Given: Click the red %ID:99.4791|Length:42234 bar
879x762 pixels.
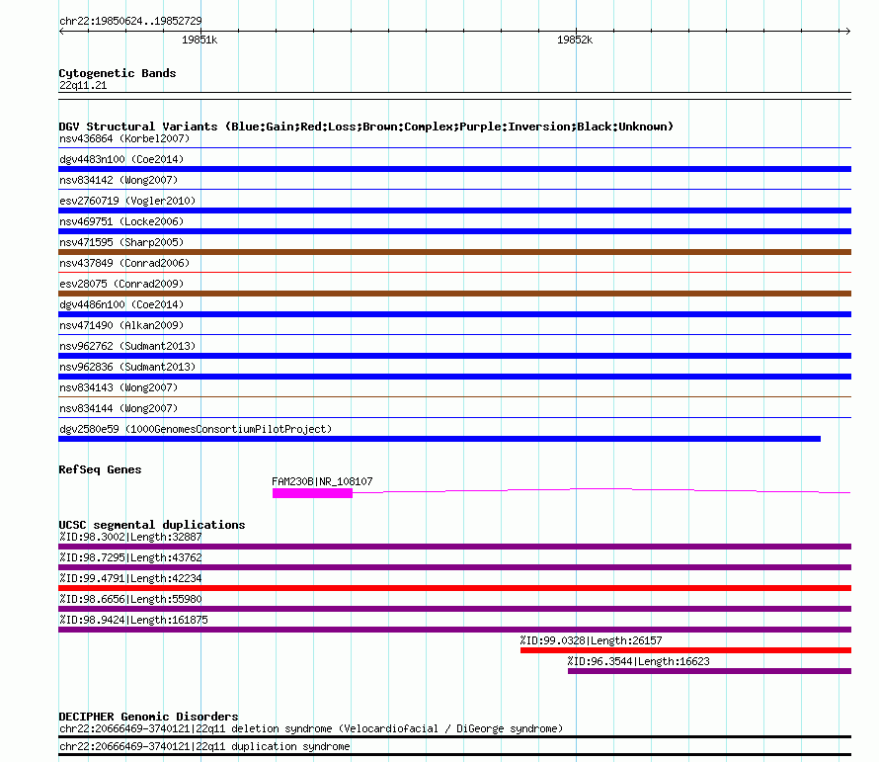Looking at the screenshot, I should pyautogui.click(x=454, y=588).
